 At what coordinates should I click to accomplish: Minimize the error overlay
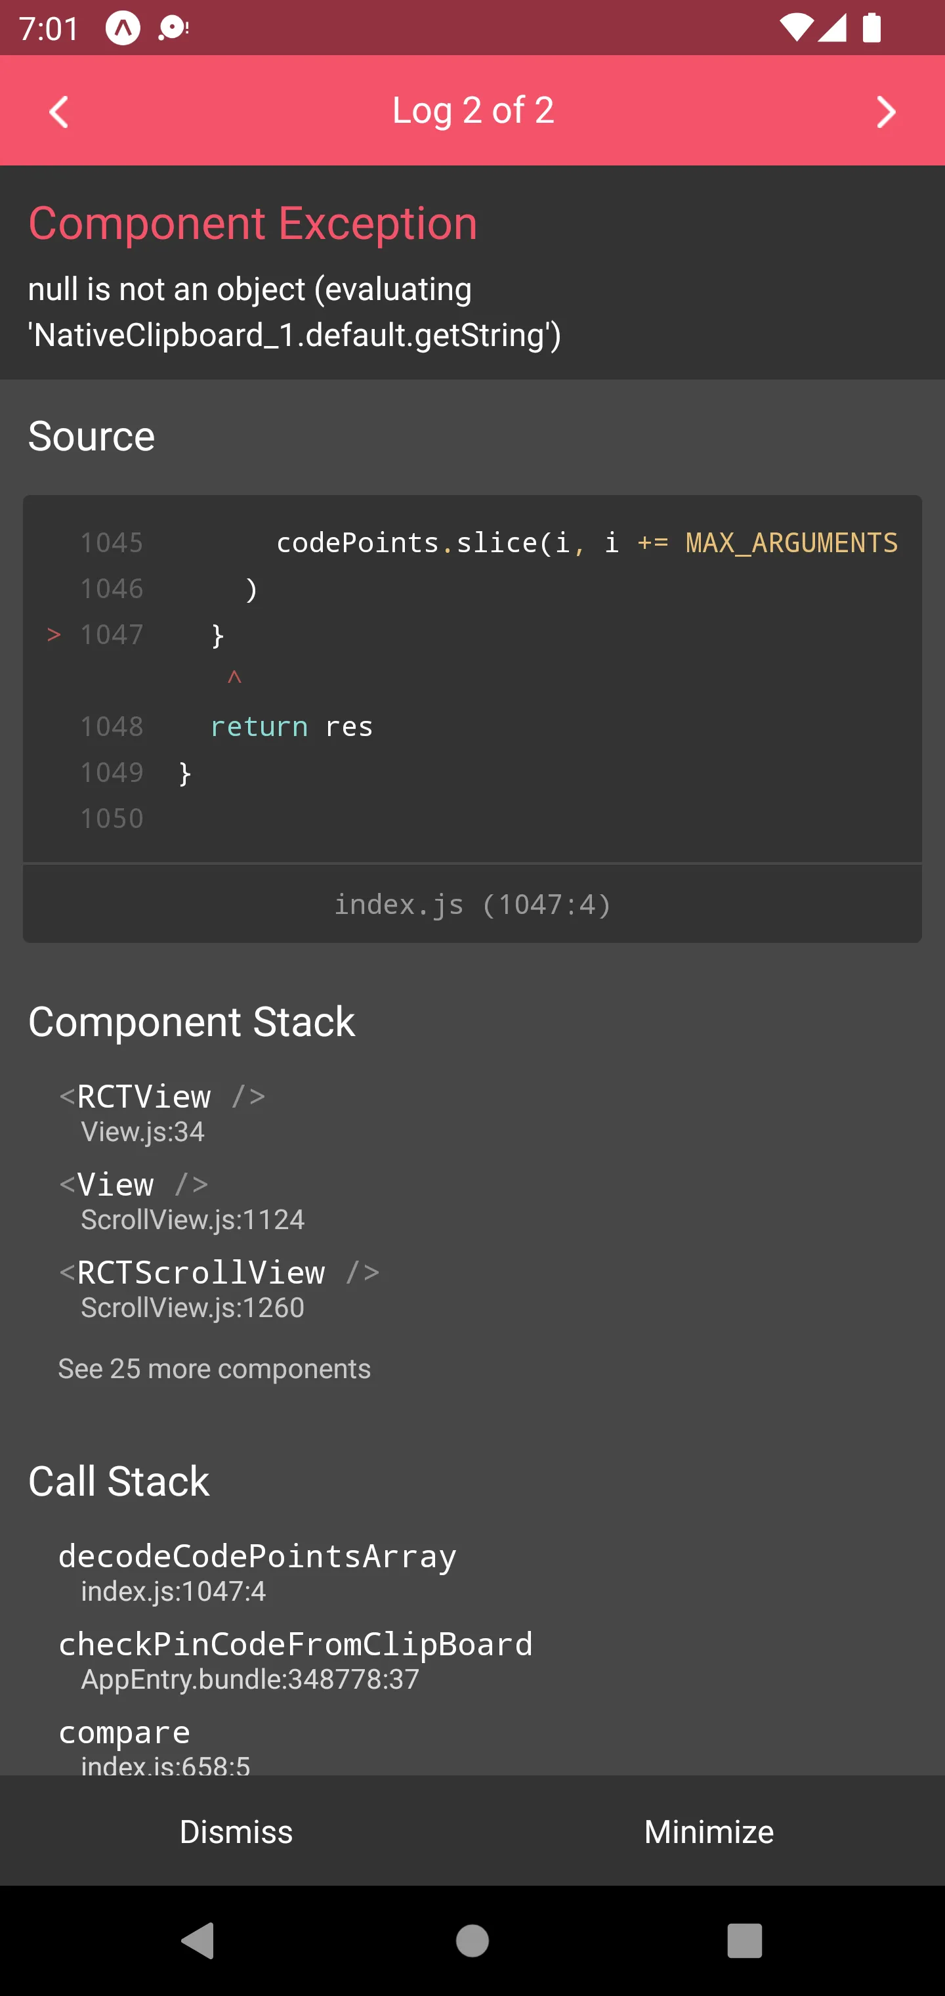(x=709, y=1831)
